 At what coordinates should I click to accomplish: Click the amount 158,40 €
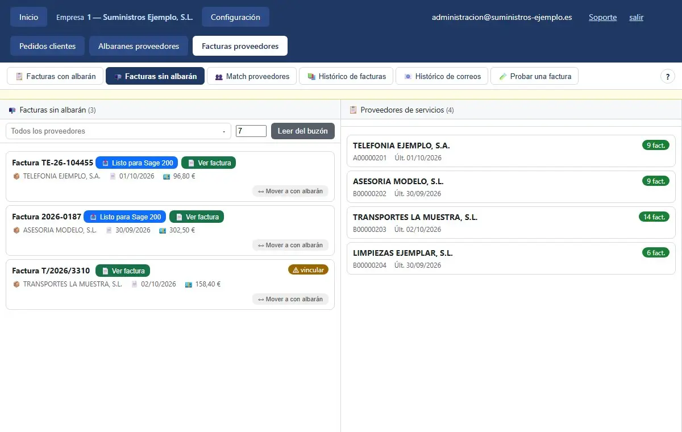pyautogui.click(x=207, y=284)
